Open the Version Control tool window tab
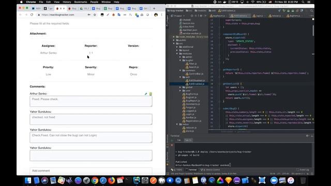Image resolution: width=331 pixels, height=186 pixels. pos(210,170)
